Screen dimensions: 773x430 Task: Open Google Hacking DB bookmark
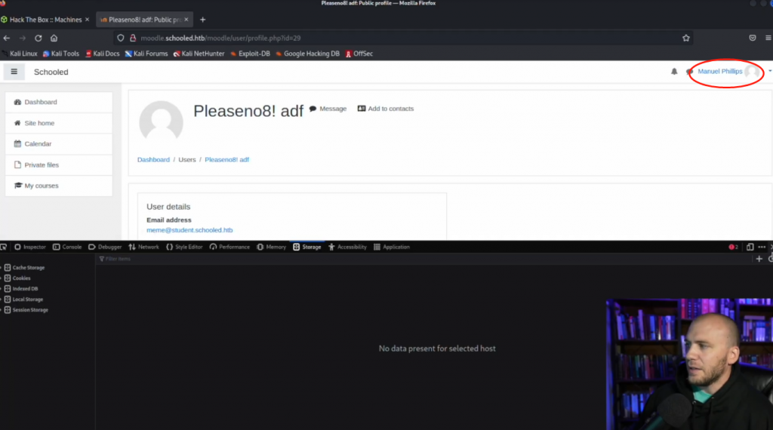point(308,54)
